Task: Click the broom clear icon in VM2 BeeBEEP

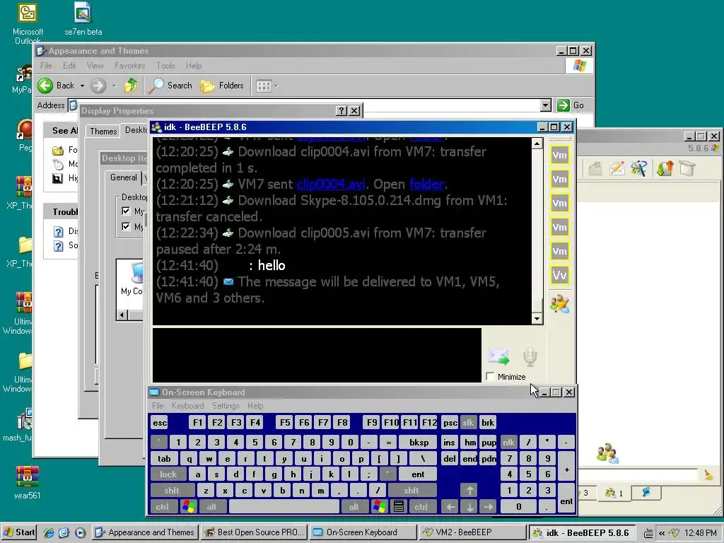Action: [708, 474]
